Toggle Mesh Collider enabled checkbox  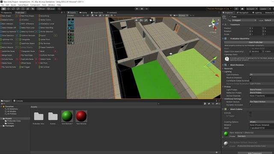tap(228, 109)
